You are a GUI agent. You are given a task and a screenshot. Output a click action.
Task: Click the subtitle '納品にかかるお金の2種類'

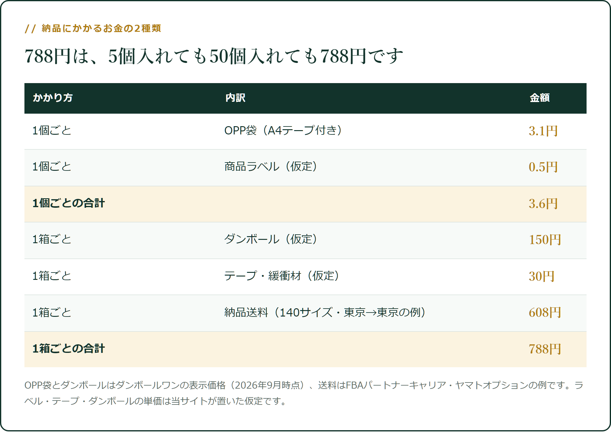pos(101,28)
